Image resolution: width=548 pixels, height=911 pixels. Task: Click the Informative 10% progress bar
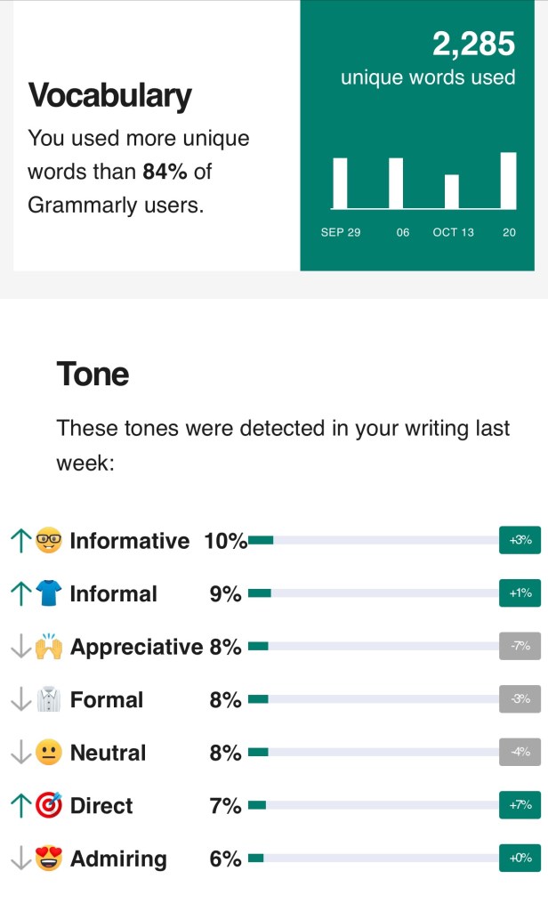(x=373, y=540)
